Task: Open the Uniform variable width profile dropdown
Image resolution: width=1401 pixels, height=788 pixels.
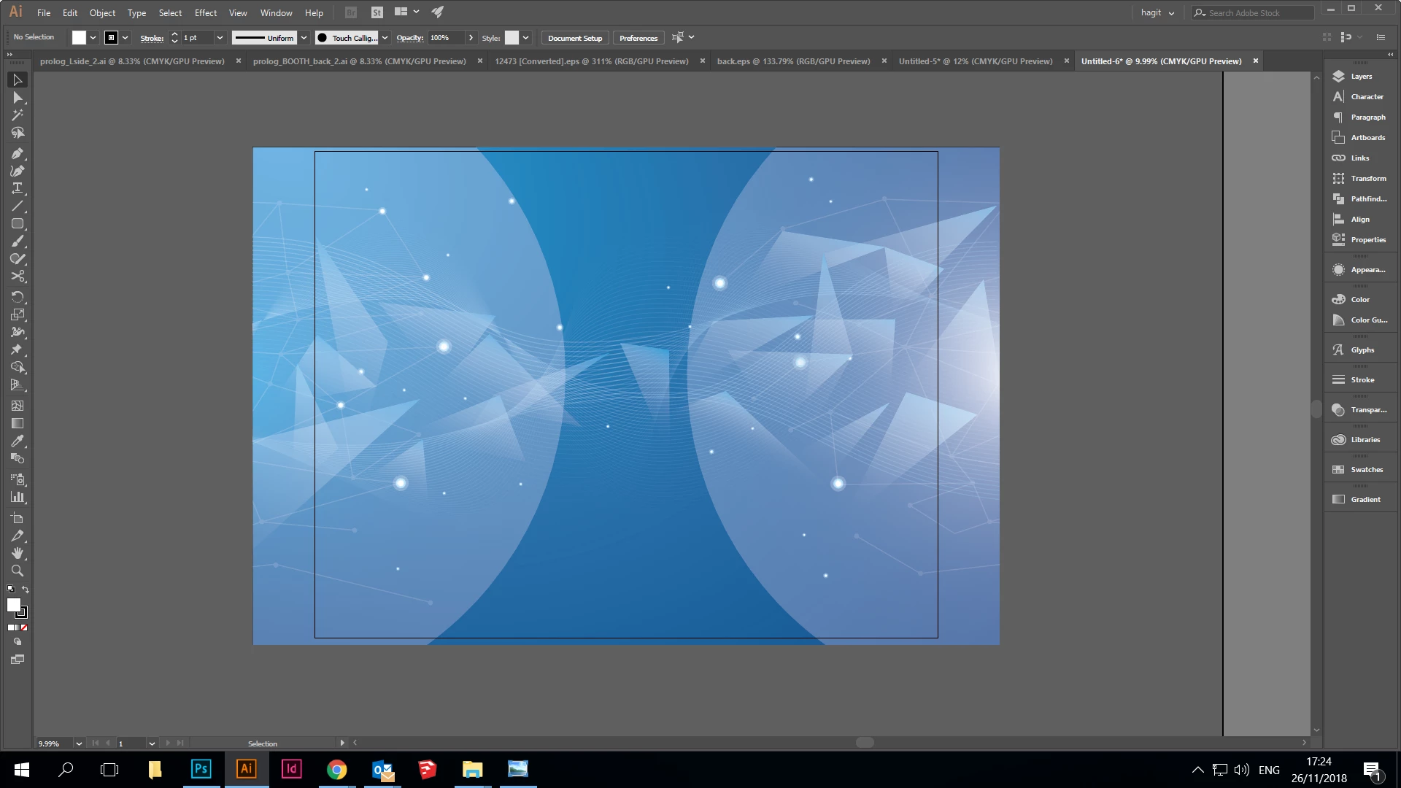Action: click(304, 38)
